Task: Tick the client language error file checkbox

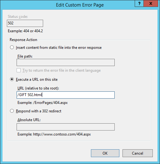Action: [x=18, y=70]
